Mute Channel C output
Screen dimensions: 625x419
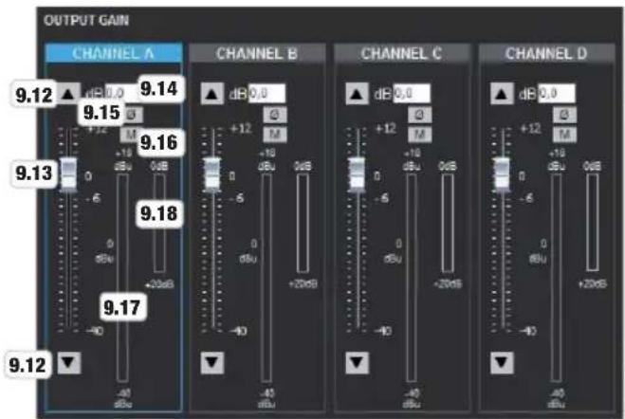coord(419,135)
